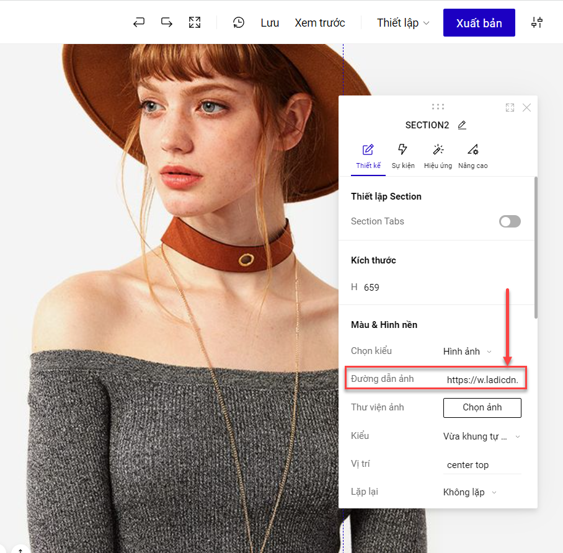Click the undo arrow icon

[139, 23]
